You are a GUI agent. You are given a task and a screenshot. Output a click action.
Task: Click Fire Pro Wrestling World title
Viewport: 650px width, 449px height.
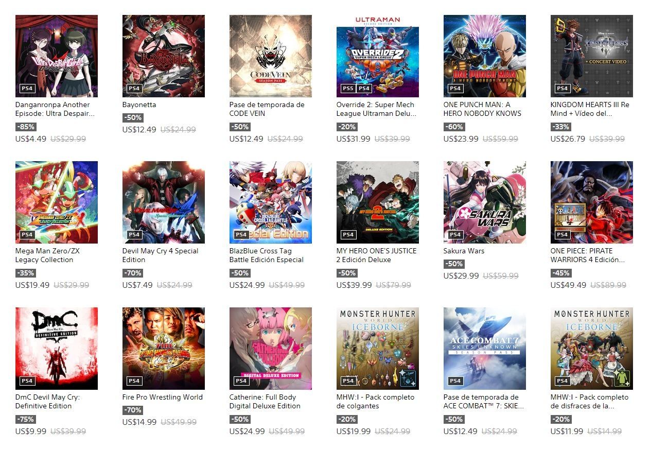pos(163,398)
